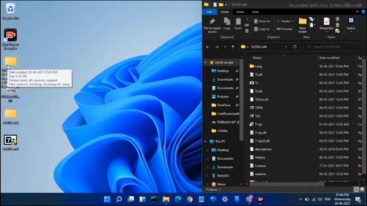
Task: Select the descript.ion file
Action: click(260, 149)
